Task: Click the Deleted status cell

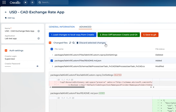Action: (159, 55)
